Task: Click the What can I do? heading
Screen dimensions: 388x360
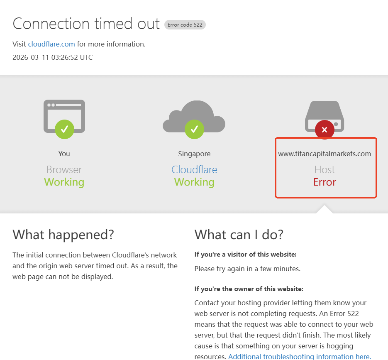Action: click(x=239, y=235)
